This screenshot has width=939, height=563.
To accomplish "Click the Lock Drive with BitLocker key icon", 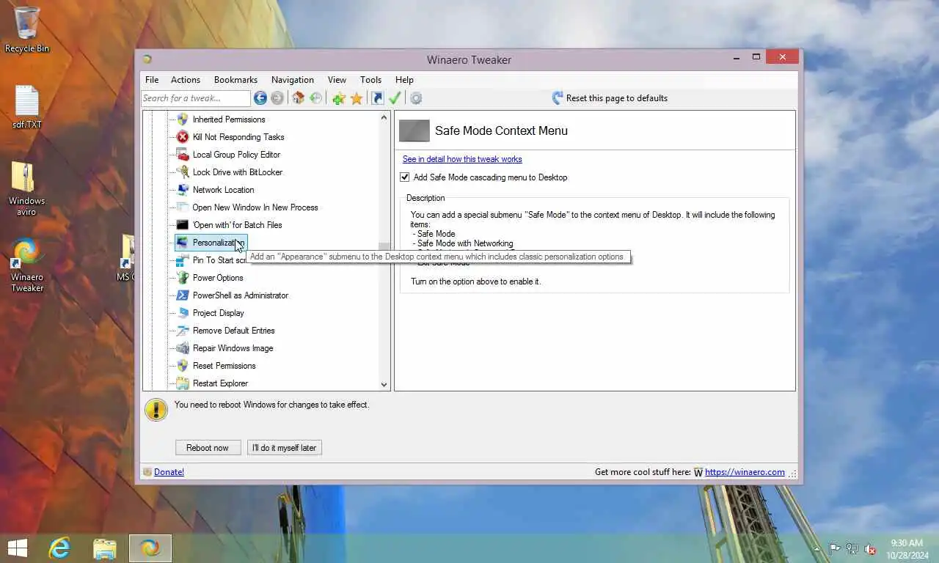I will pyautogui.click(x=183, y=172).
